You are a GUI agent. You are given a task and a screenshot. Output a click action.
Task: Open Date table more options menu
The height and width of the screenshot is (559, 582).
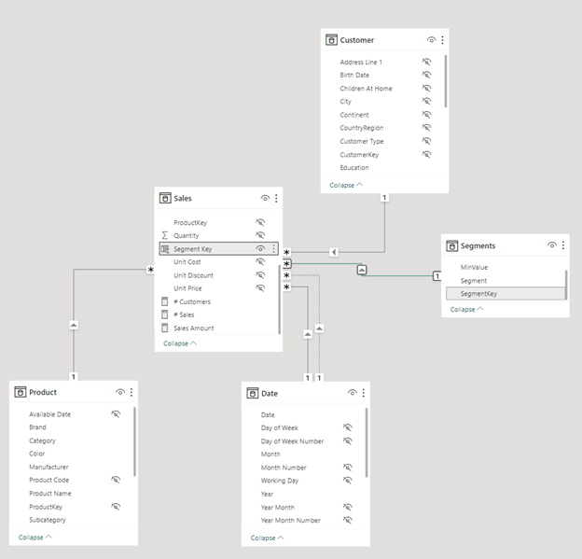click(x=364, y=393)
